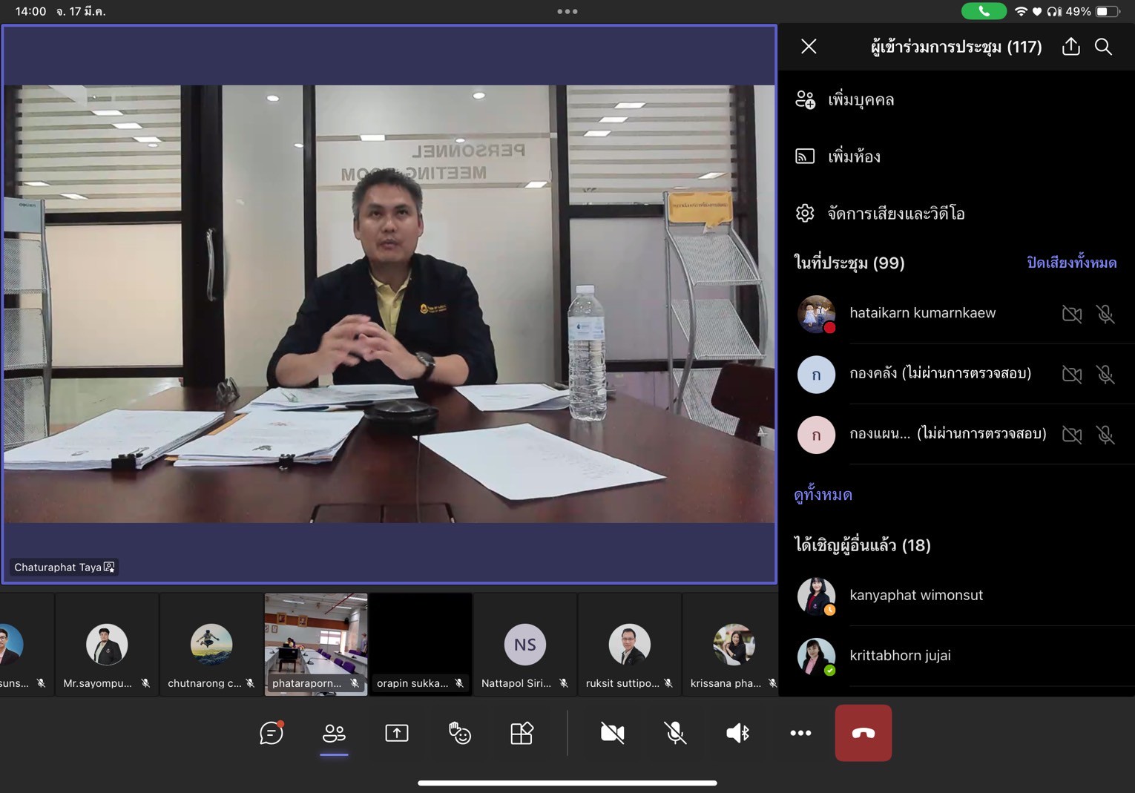Switch the Bluetooth speaker audio output
The image size is (1135, 793).
(x=737, y=733)
